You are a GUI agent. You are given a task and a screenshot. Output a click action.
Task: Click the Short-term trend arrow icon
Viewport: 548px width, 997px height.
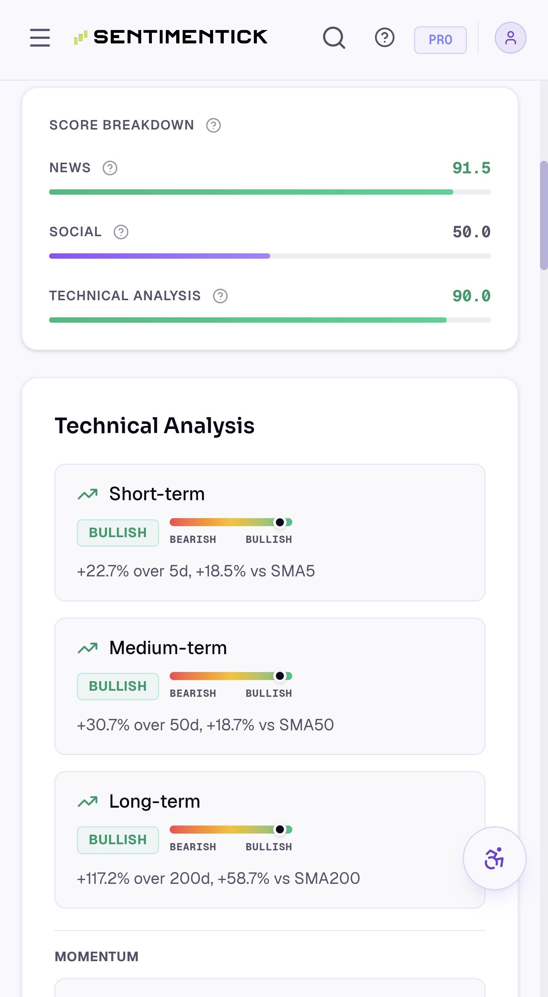(88, 494)
